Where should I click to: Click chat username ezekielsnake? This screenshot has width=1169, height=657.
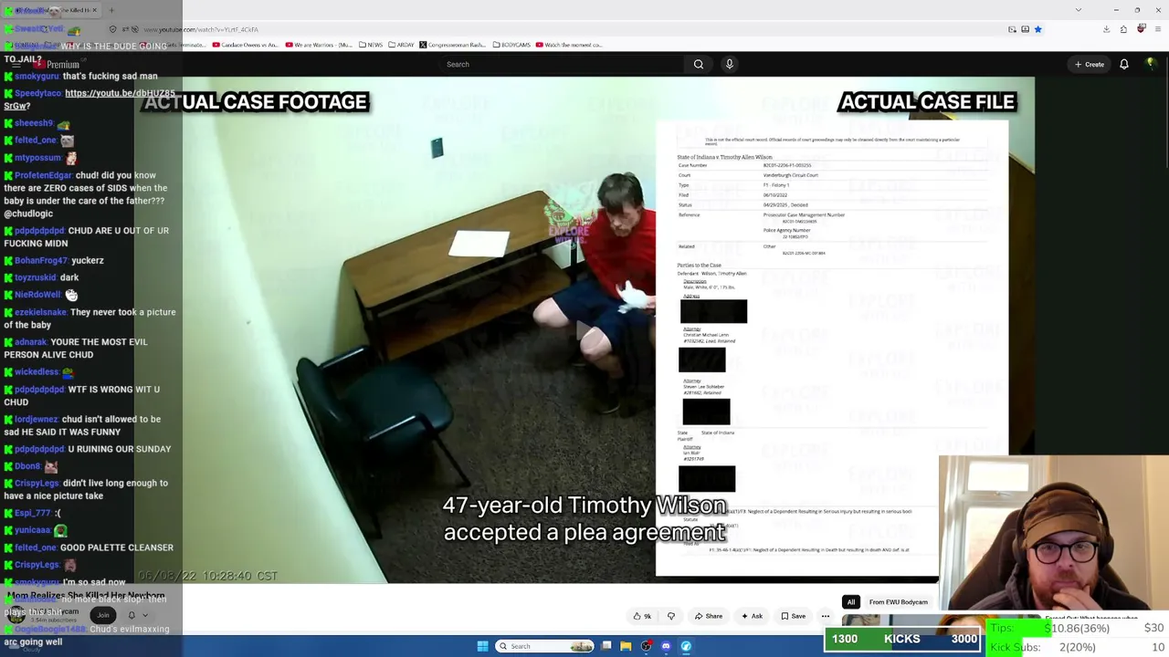40,312
